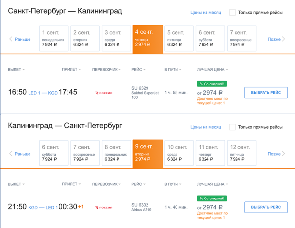Enable direct flights only for Санкт-Петербург — Калининград
295x228 pixels.
click(x=232, y=13)
